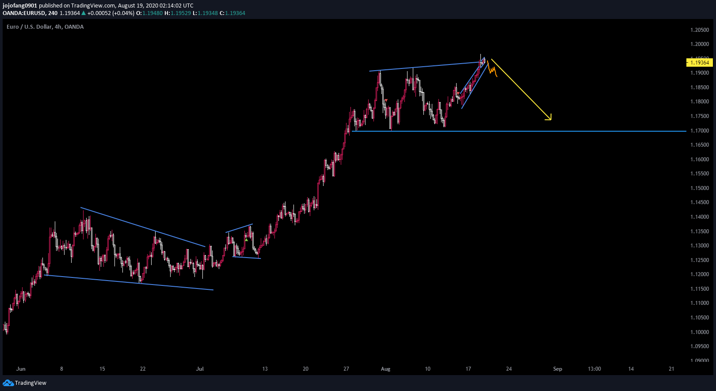
Task: Click the +0.00052 (+0.04%) change value
Action: click(110, 13)
